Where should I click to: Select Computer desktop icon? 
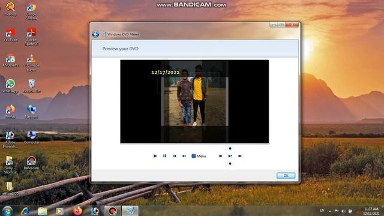click(x=31, y=137)
